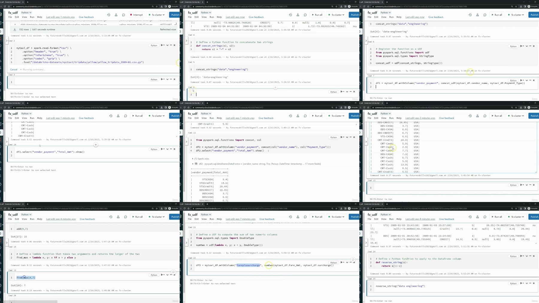Click 'Last edit was 8 minutes ago' link

pos(420,219)
